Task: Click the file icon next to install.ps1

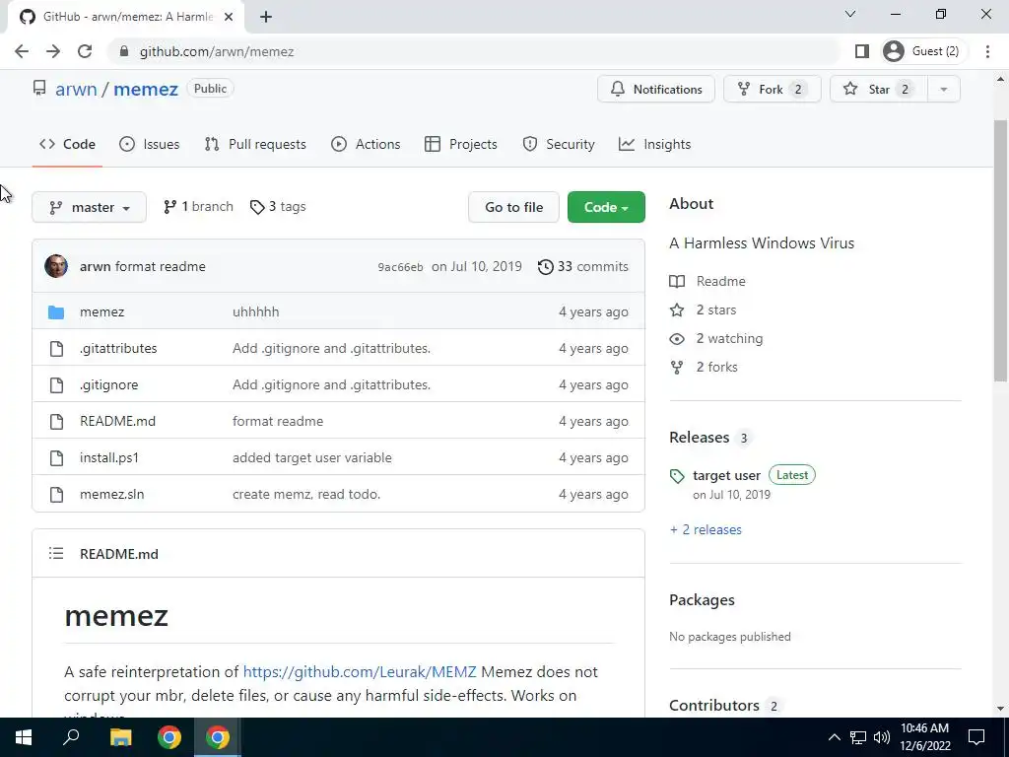Action: (x=56, y=457)
